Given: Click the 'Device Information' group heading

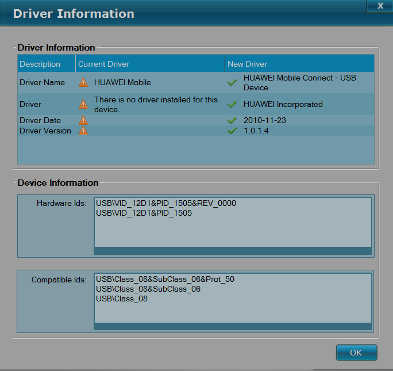Looking at the screenshot, I should pyautogui.click(x=58, y=182).
